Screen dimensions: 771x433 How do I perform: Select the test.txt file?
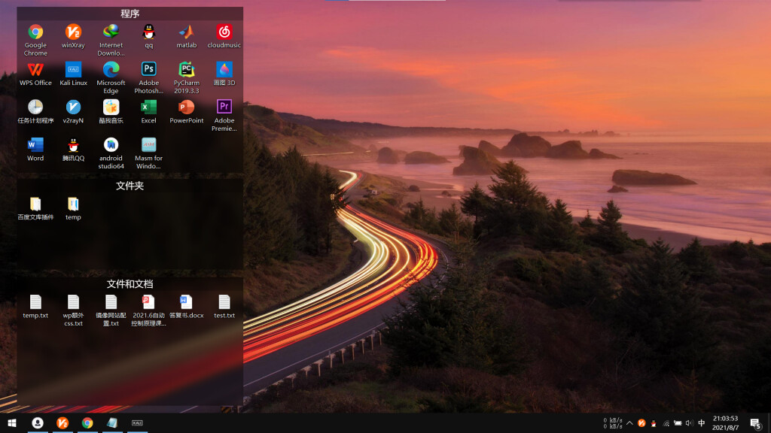224,307
